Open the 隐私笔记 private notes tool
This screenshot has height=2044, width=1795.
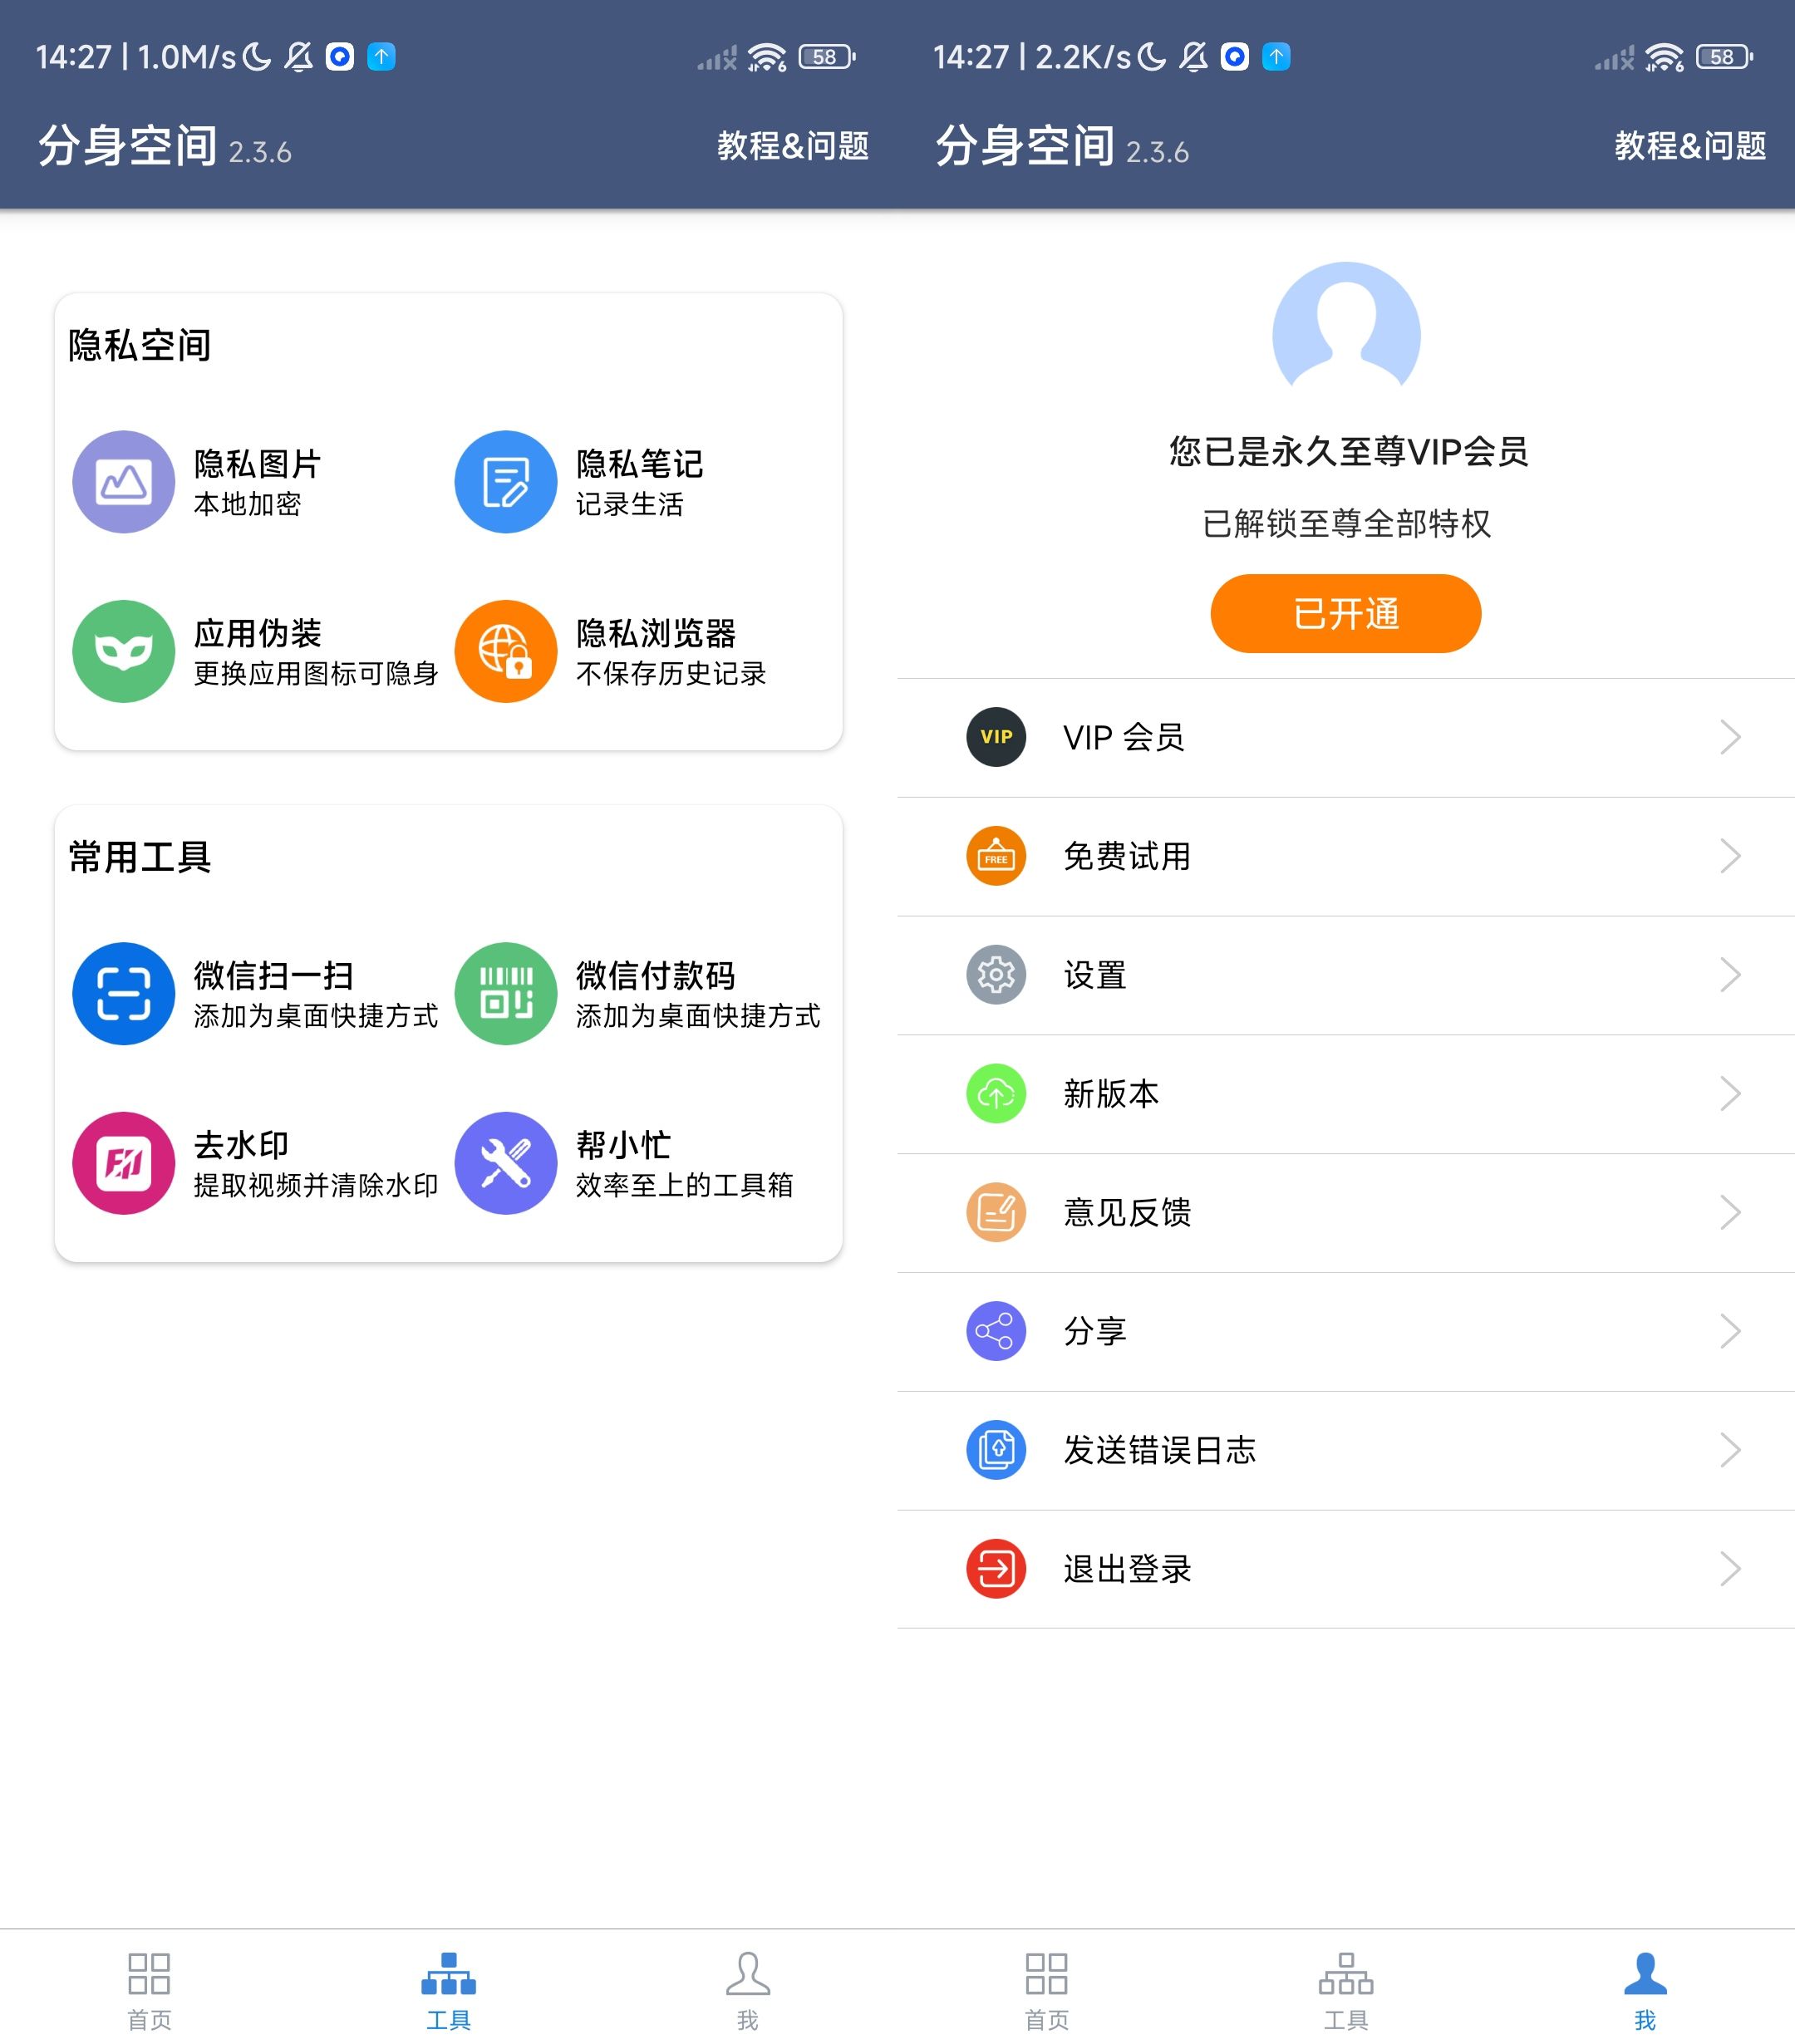(506, 481)
